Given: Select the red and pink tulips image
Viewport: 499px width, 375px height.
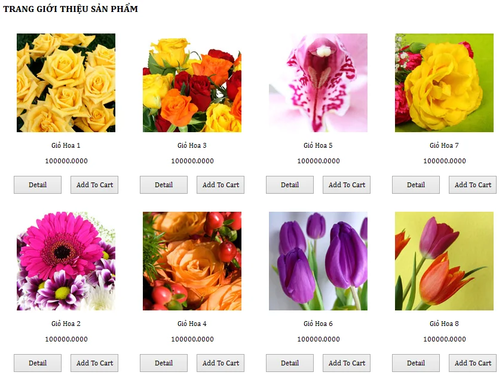Looking at the screenshot, I should point(444,261).
